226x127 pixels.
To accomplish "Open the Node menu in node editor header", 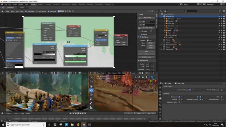I will (22, 11).
